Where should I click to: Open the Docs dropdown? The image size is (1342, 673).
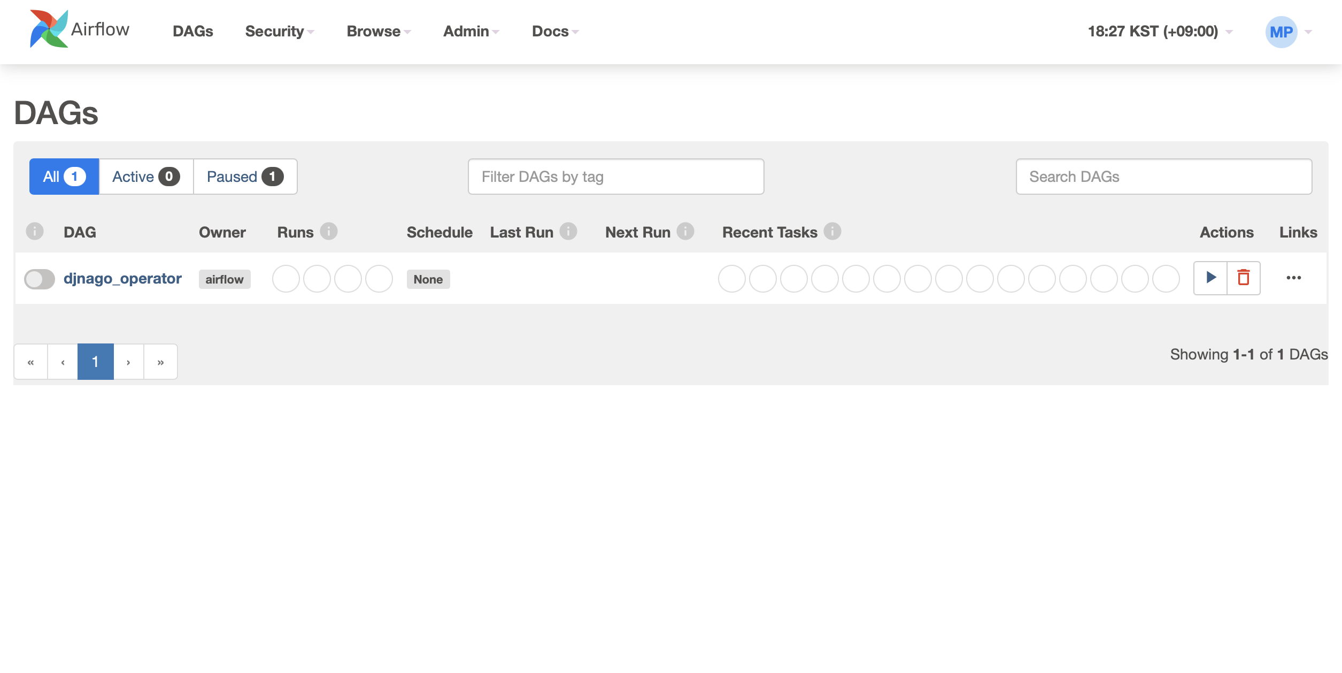coord(554,32)
